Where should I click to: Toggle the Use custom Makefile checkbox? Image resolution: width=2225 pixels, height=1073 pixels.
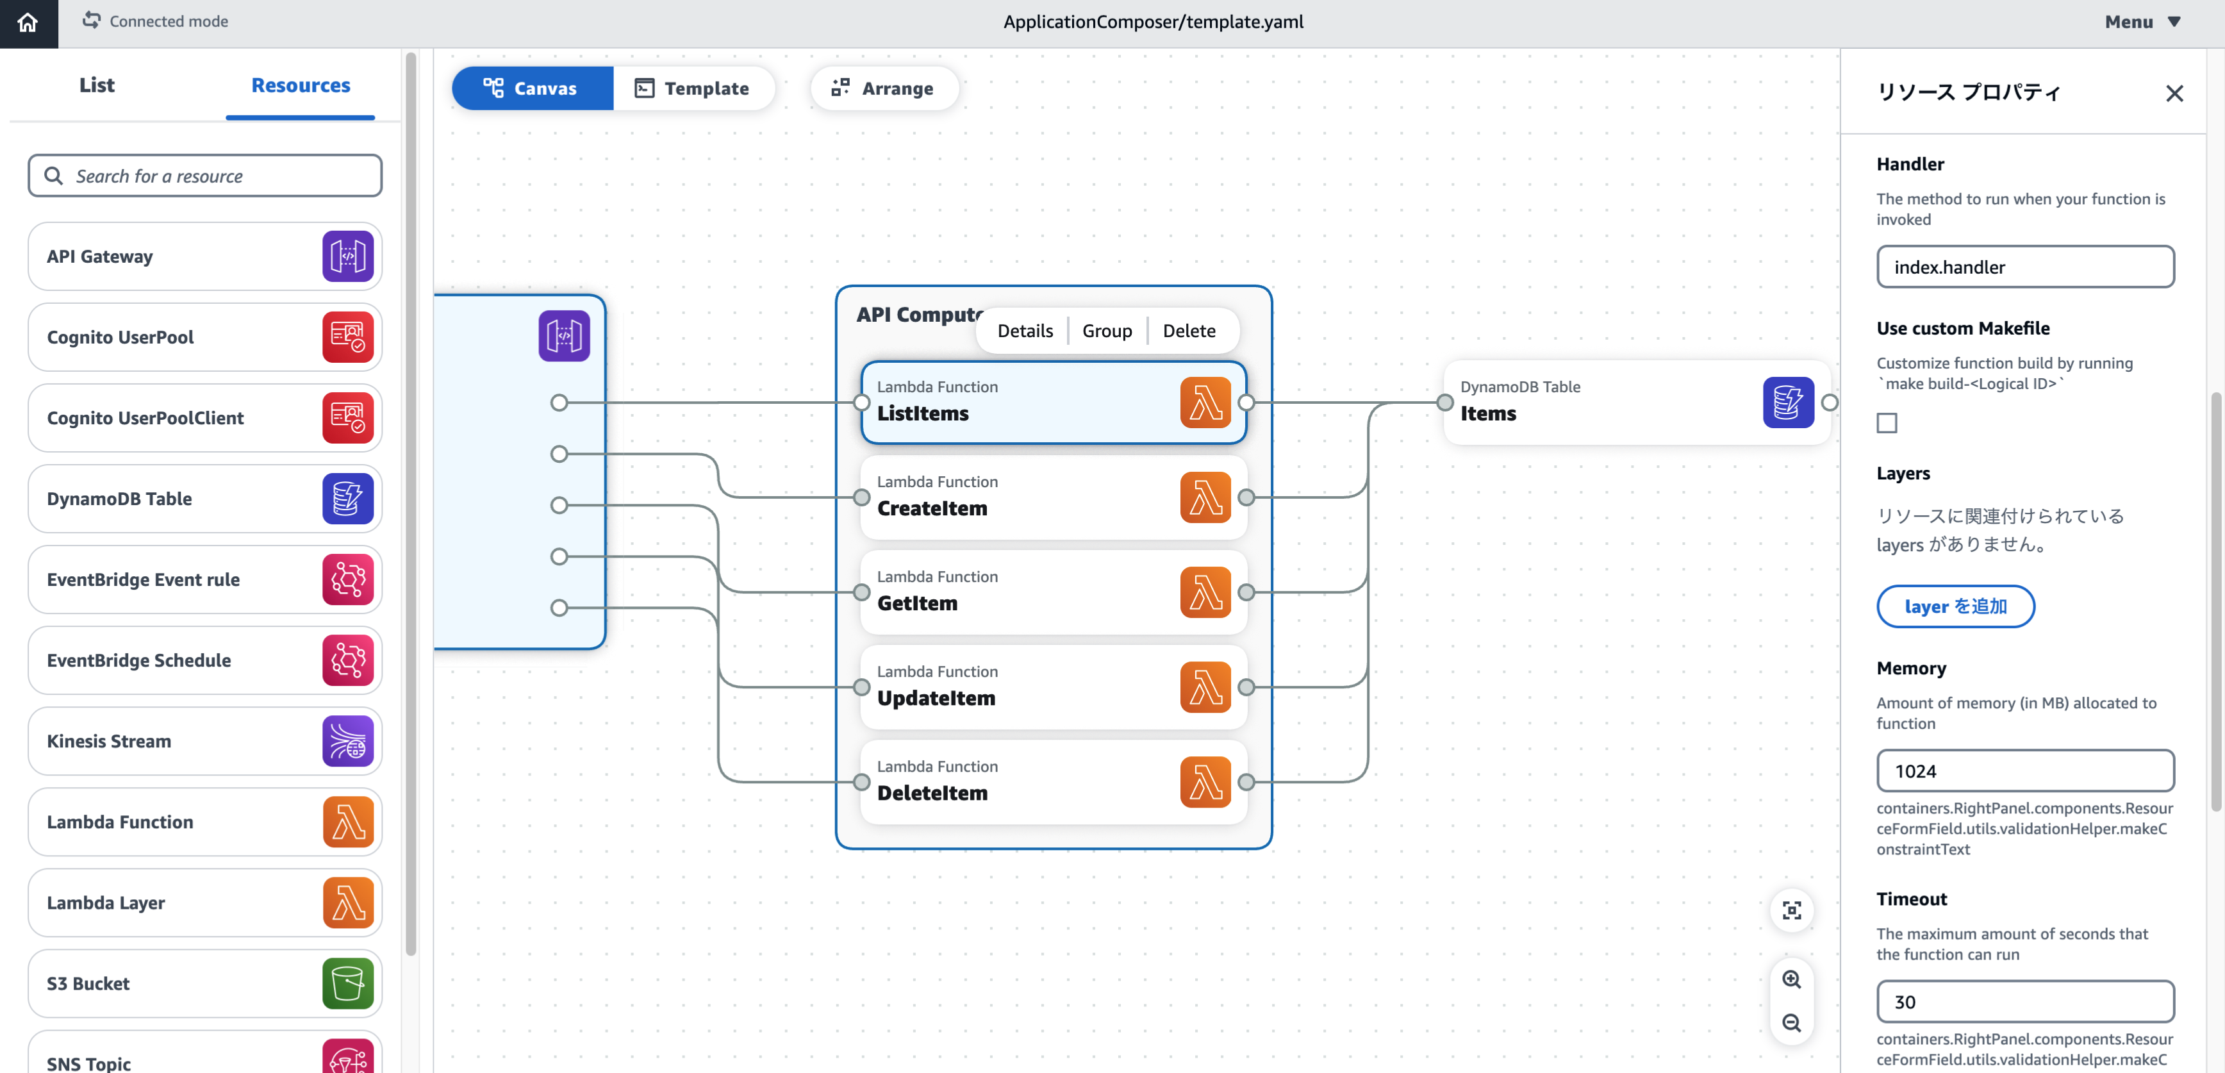[1887, 423]
